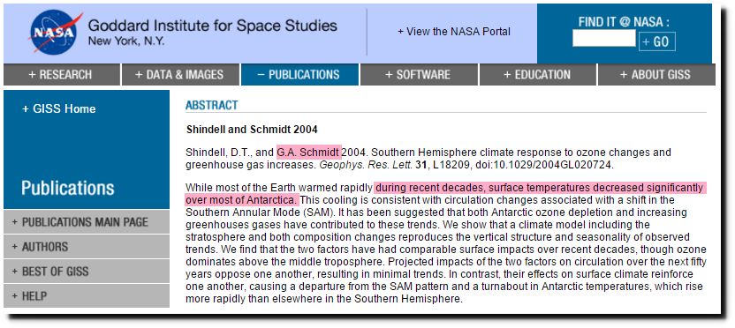Click the Goddard Institute for Space Studies title
735x328 pixels.
(x=212, y=26)
